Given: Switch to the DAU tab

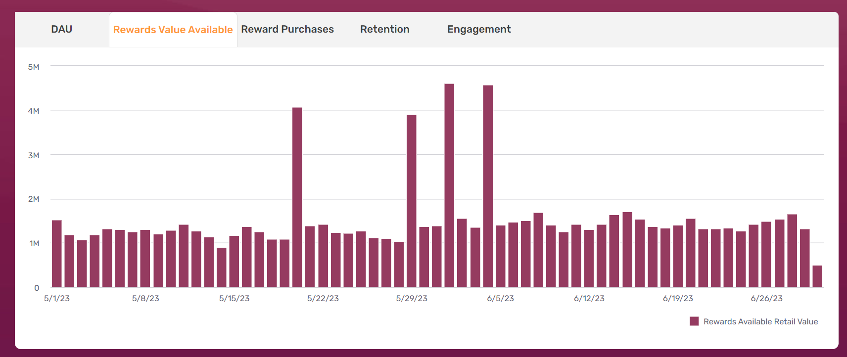Looking at the screenshot, I should click(61, 30).
